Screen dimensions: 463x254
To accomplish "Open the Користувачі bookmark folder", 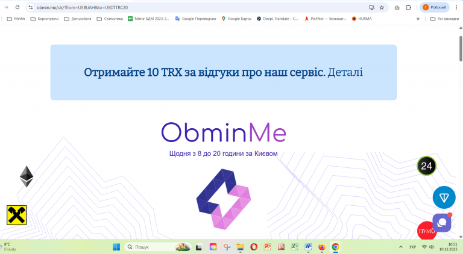I will (x=45, y=19).
